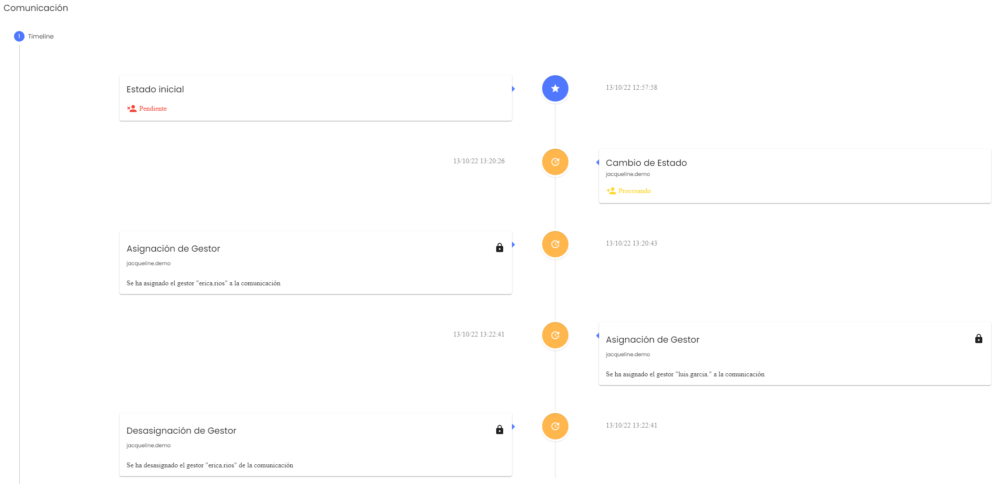The height and width of the screenshot is (484, 995).
Task: Click the lock on Desasignación de Gestor card
Action: tap(499, 430)
